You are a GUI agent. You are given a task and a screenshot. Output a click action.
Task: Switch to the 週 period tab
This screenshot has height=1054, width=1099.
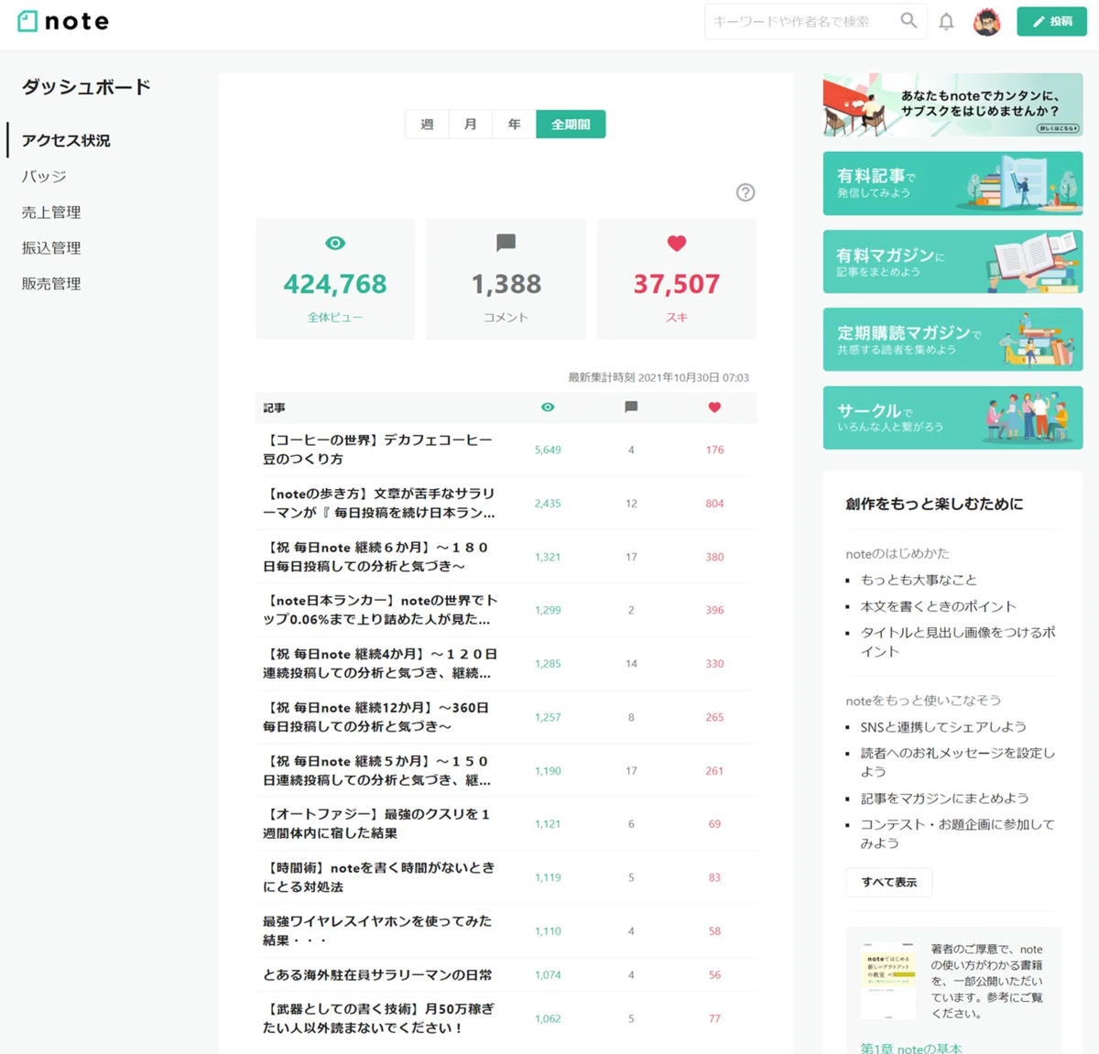point(427,125)
